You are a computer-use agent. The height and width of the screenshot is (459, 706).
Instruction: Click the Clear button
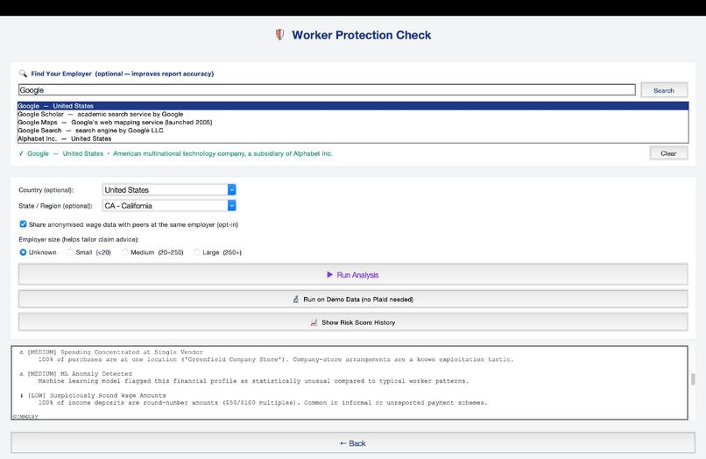point(668,153)
